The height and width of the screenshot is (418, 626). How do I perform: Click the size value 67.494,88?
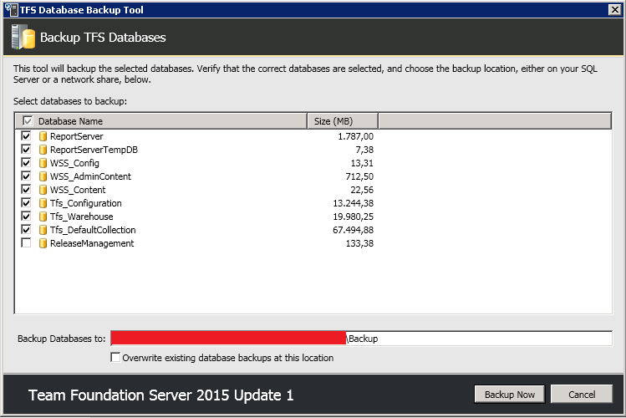click(354, 230)
